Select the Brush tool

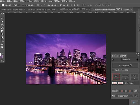pos(2,28)
